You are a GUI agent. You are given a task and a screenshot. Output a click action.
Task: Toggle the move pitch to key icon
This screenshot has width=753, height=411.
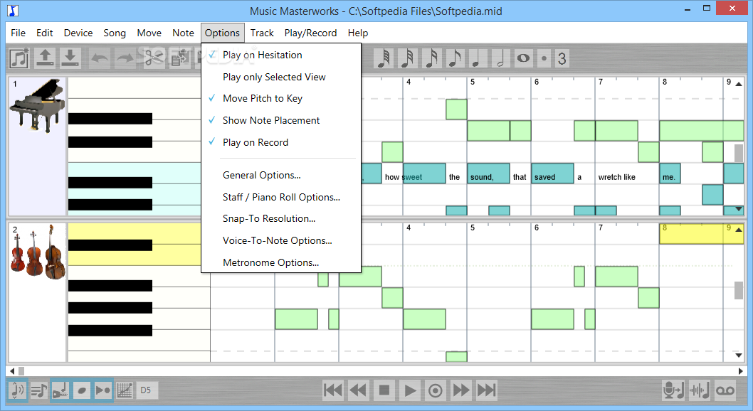click(x=61, y=390)
